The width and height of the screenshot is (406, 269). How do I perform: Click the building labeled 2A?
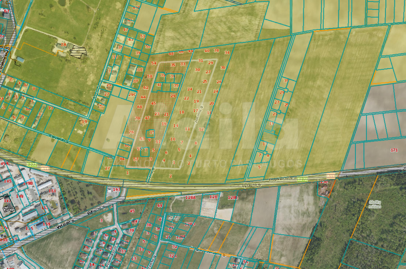click(x=63, y=45)
